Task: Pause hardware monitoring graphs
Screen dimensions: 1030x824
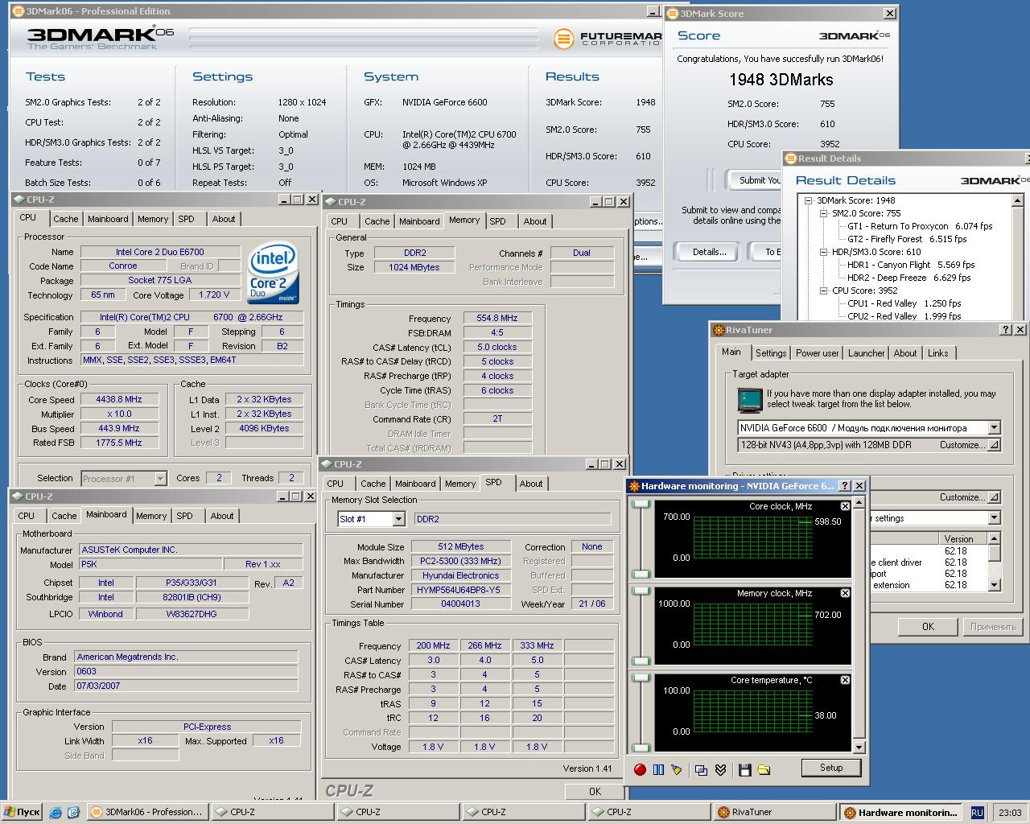Action: 658,769
